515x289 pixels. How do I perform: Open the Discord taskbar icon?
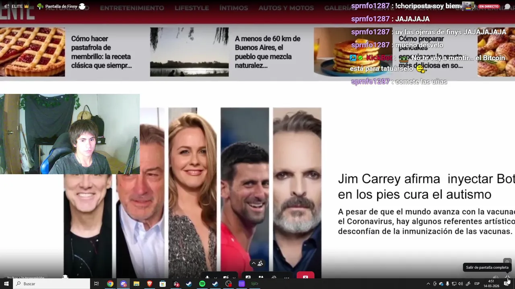pos(123,284)
